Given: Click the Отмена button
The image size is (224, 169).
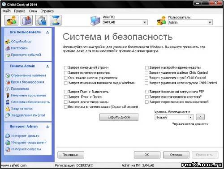Looking at the screenshot, I should click(176, 155).
